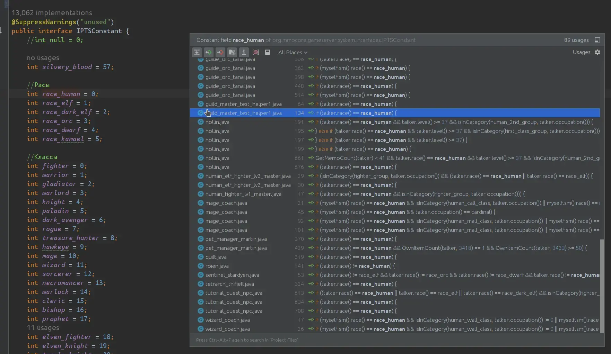
Task: Click the '13,062 implementations' hint
Action: click(52, 13)
